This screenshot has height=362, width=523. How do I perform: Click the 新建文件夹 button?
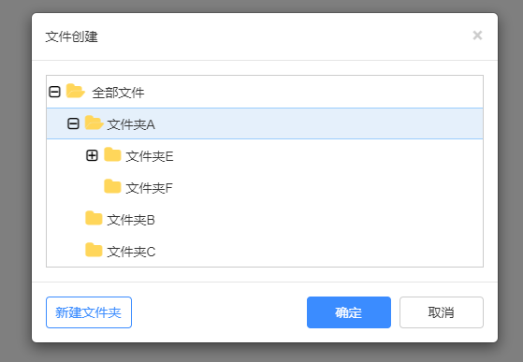[89, 312]
